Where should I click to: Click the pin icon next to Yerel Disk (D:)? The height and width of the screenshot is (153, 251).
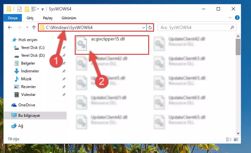click(64, 55)
